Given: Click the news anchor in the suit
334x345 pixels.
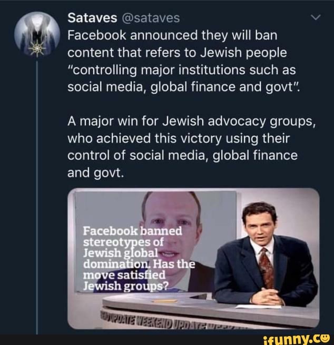Looking at the screenshot, I should pos(264,252).
